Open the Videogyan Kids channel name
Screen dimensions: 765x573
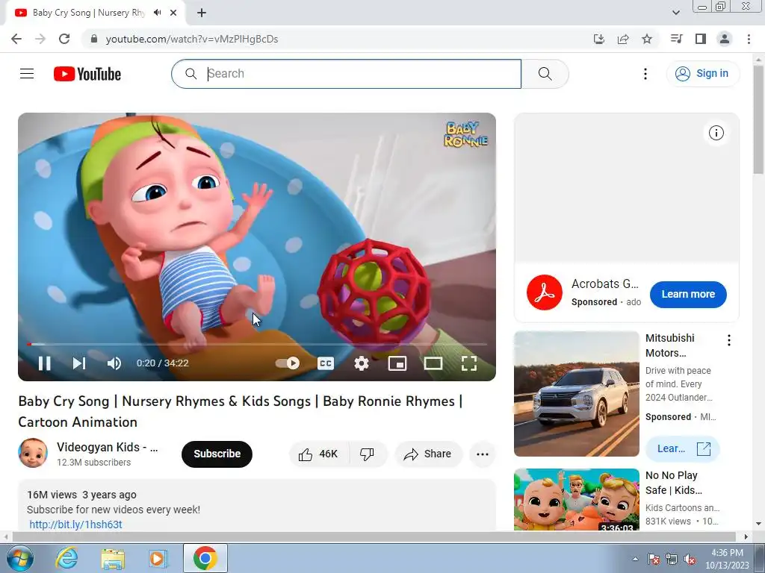click(x=108, y=448)
